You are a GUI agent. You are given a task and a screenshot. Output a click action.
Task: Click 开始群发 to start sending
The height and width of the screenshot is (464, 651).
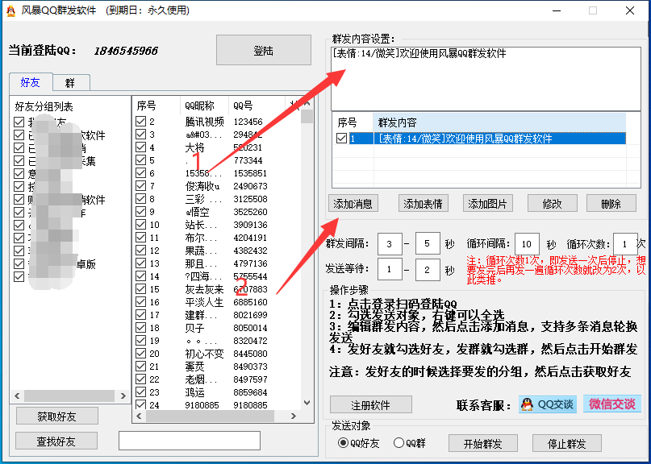(483, 444)
